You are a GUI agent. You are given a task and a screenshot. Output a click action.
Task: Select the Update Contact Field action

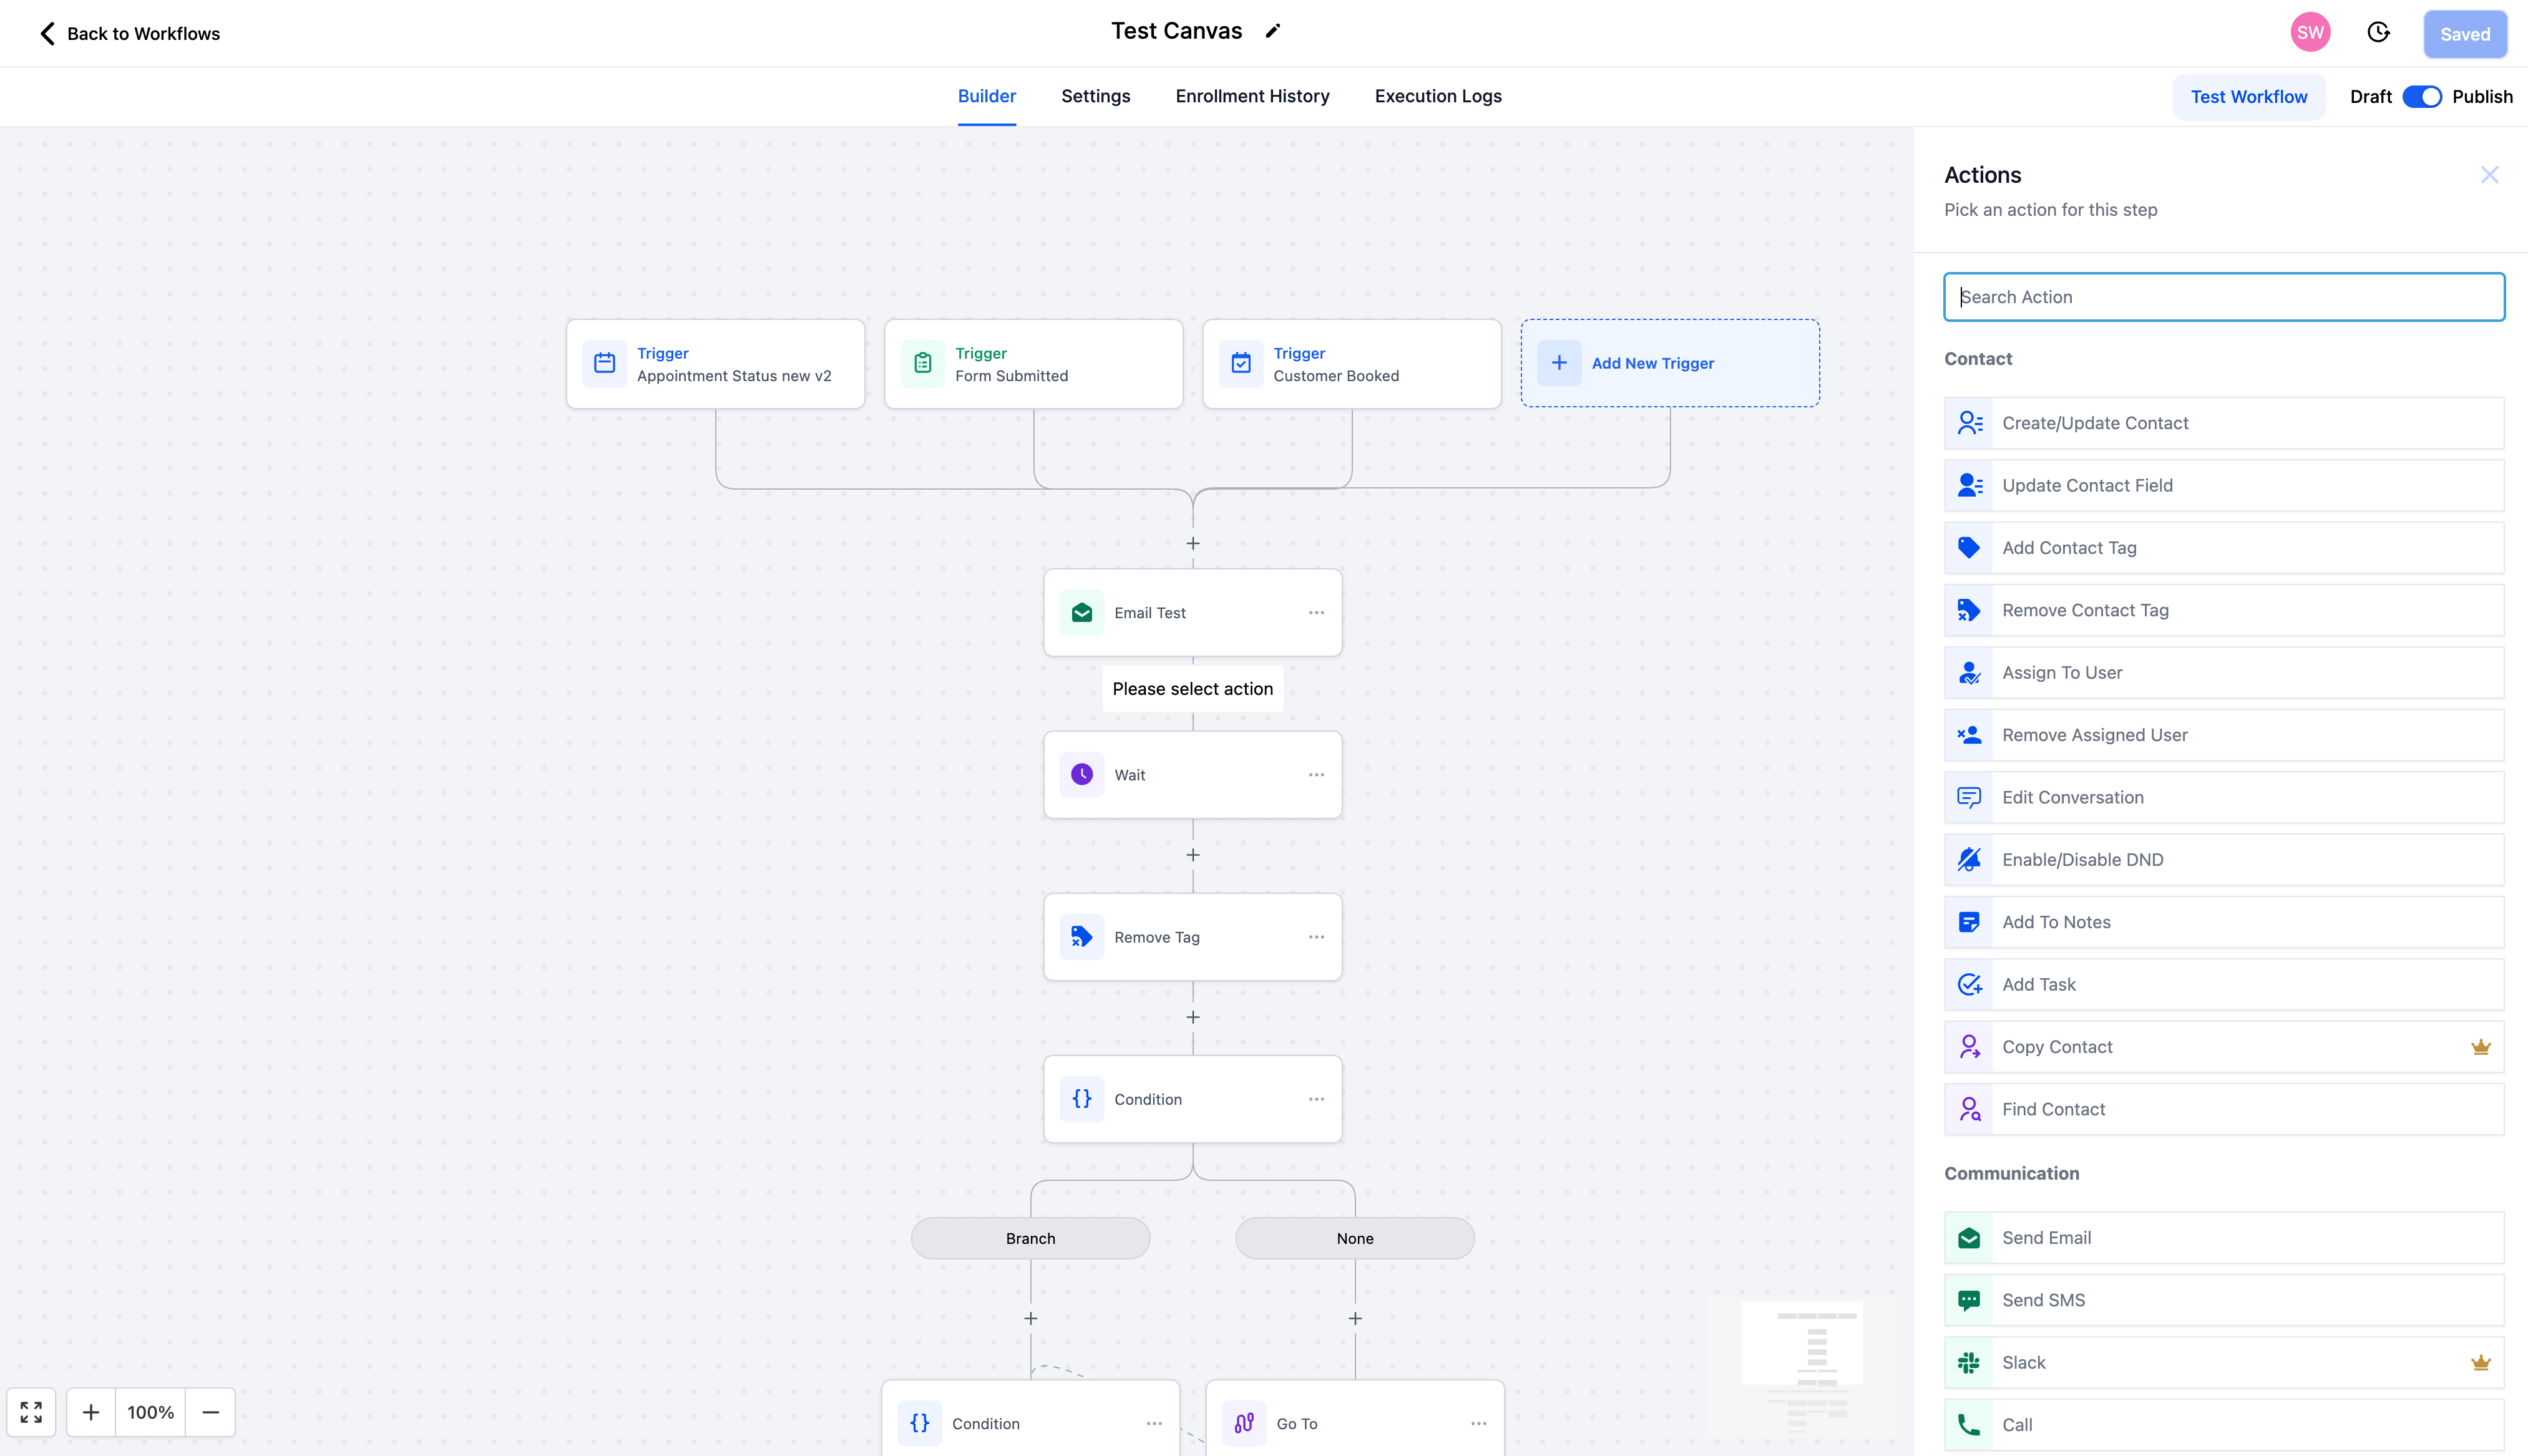coord(2223,485)
